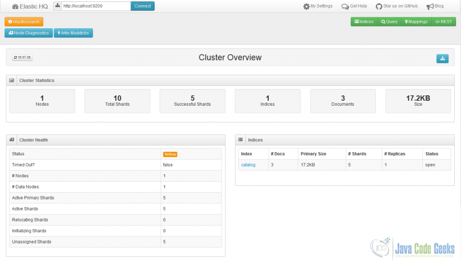Click the Indices panel list icon
This screenshot has width=461, height=261.
(x=240, y=139)
